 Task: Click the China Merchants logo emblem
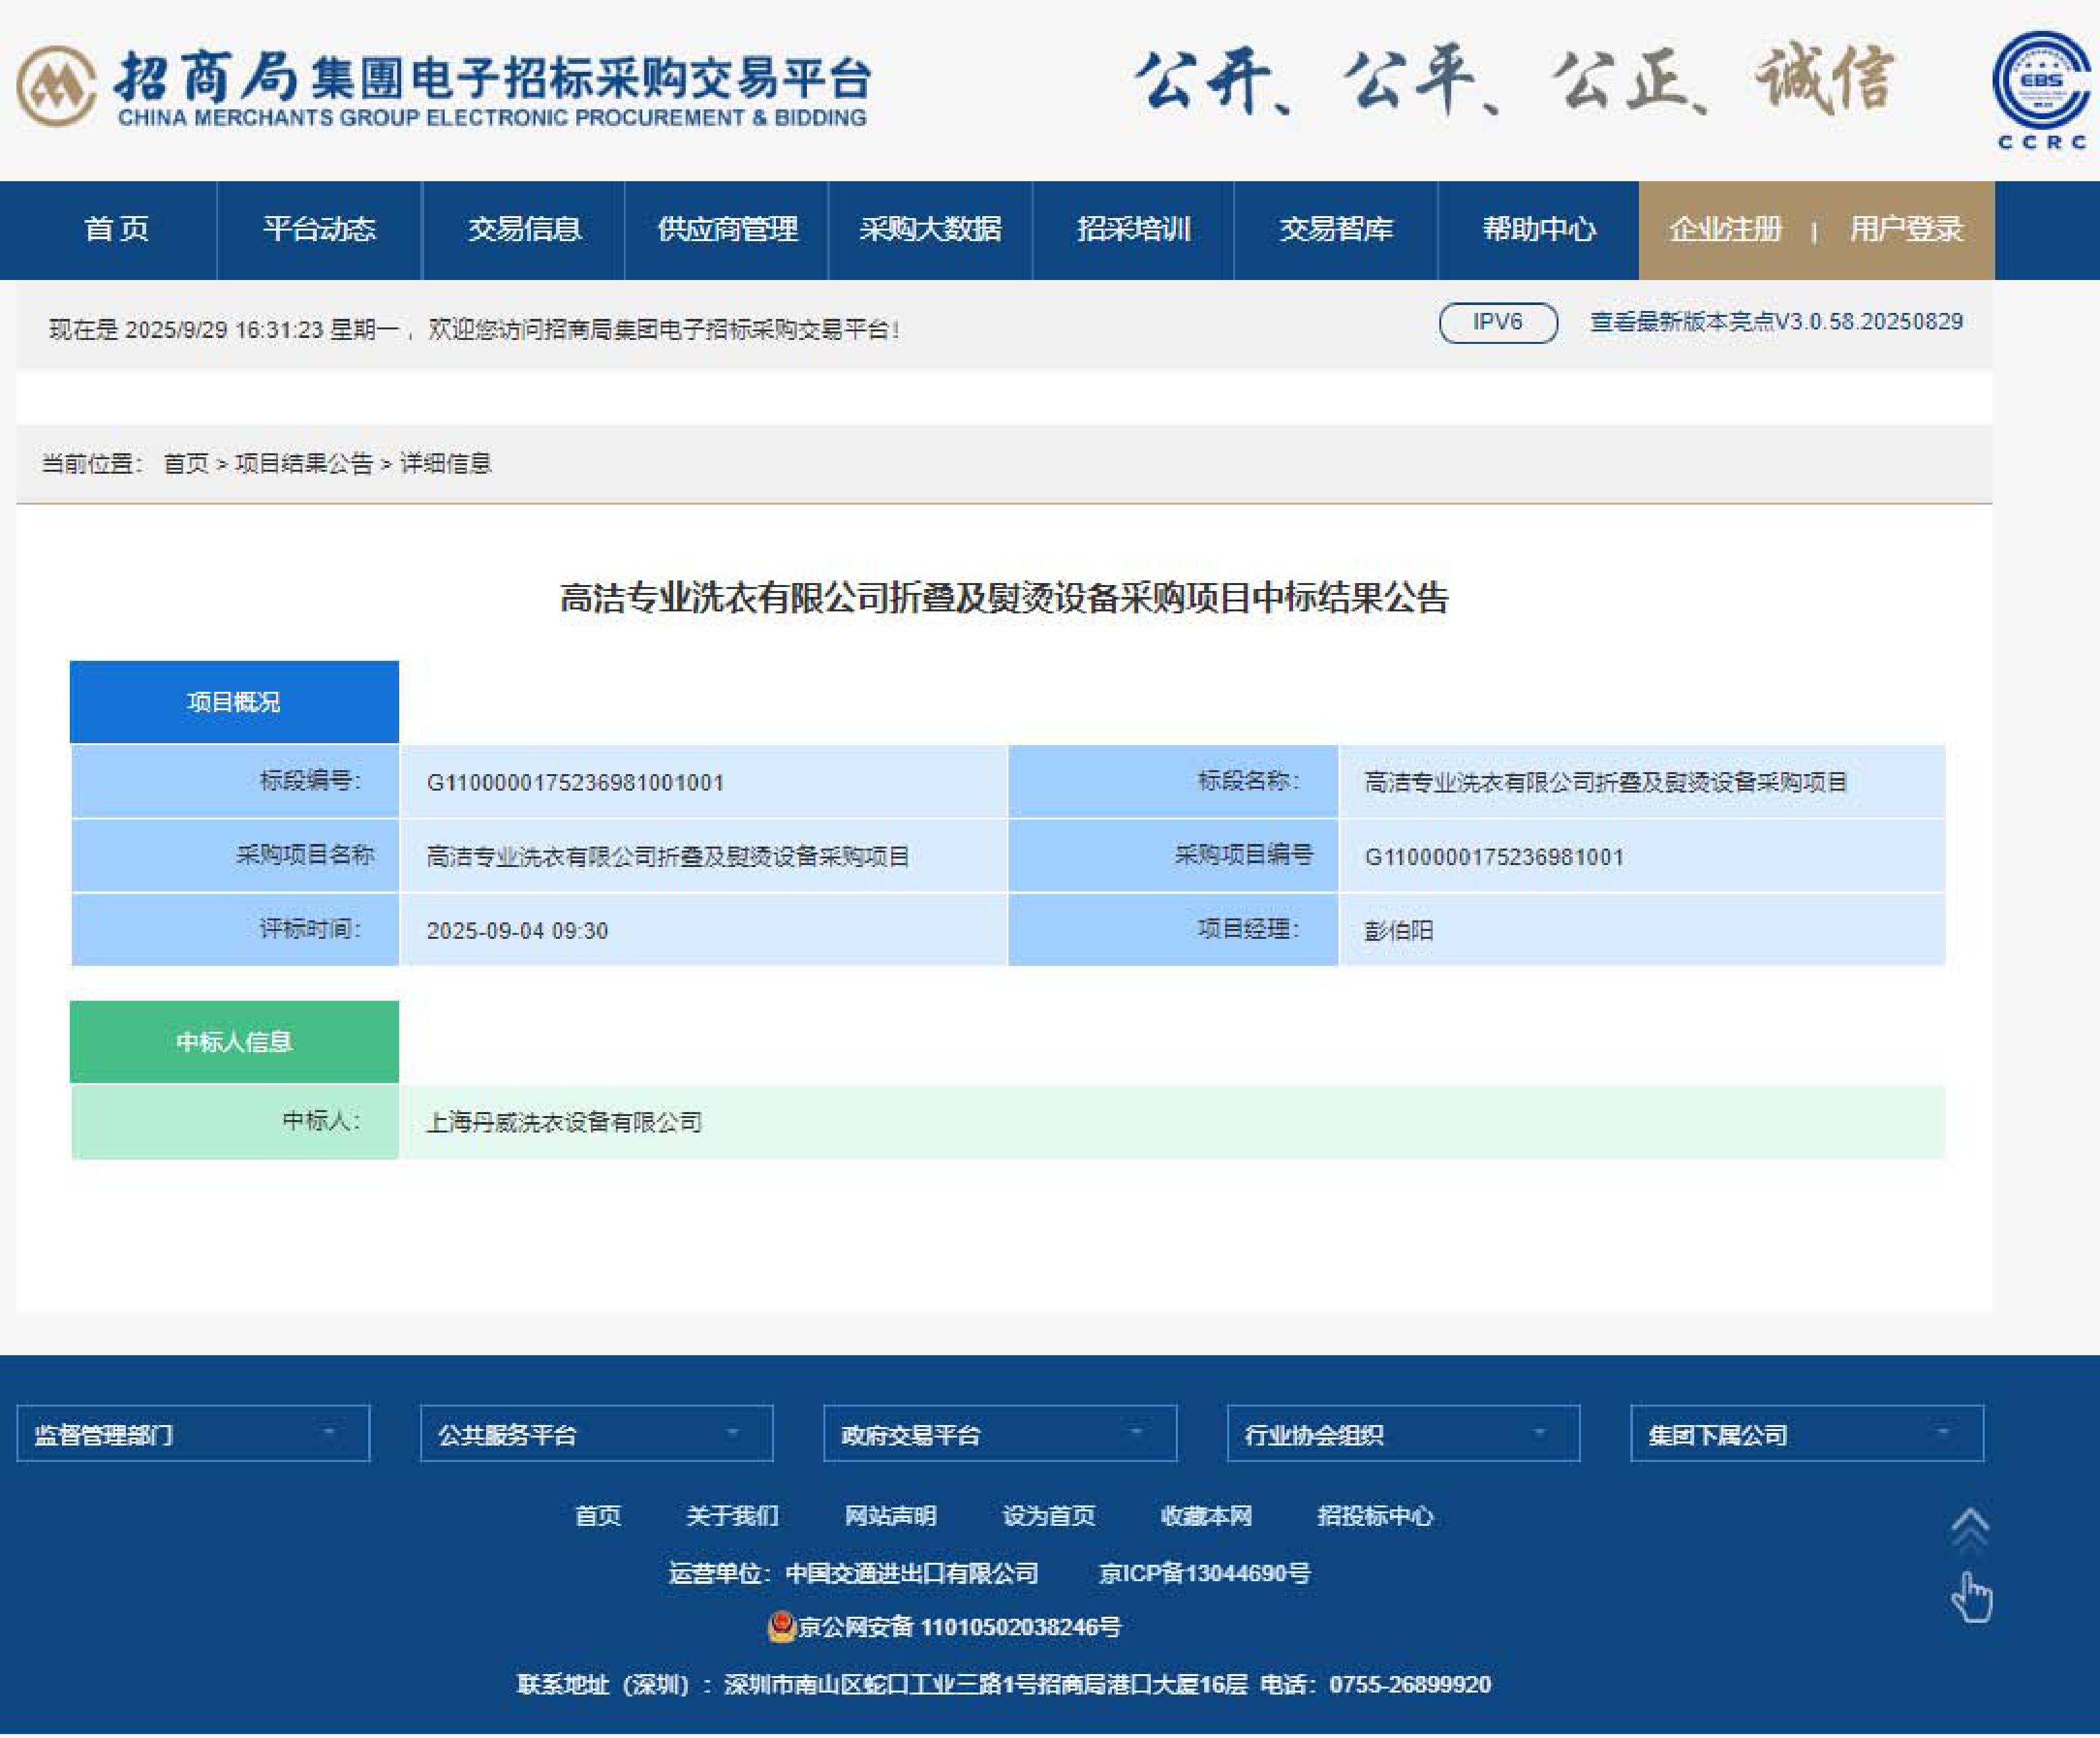tap(56, 86)
